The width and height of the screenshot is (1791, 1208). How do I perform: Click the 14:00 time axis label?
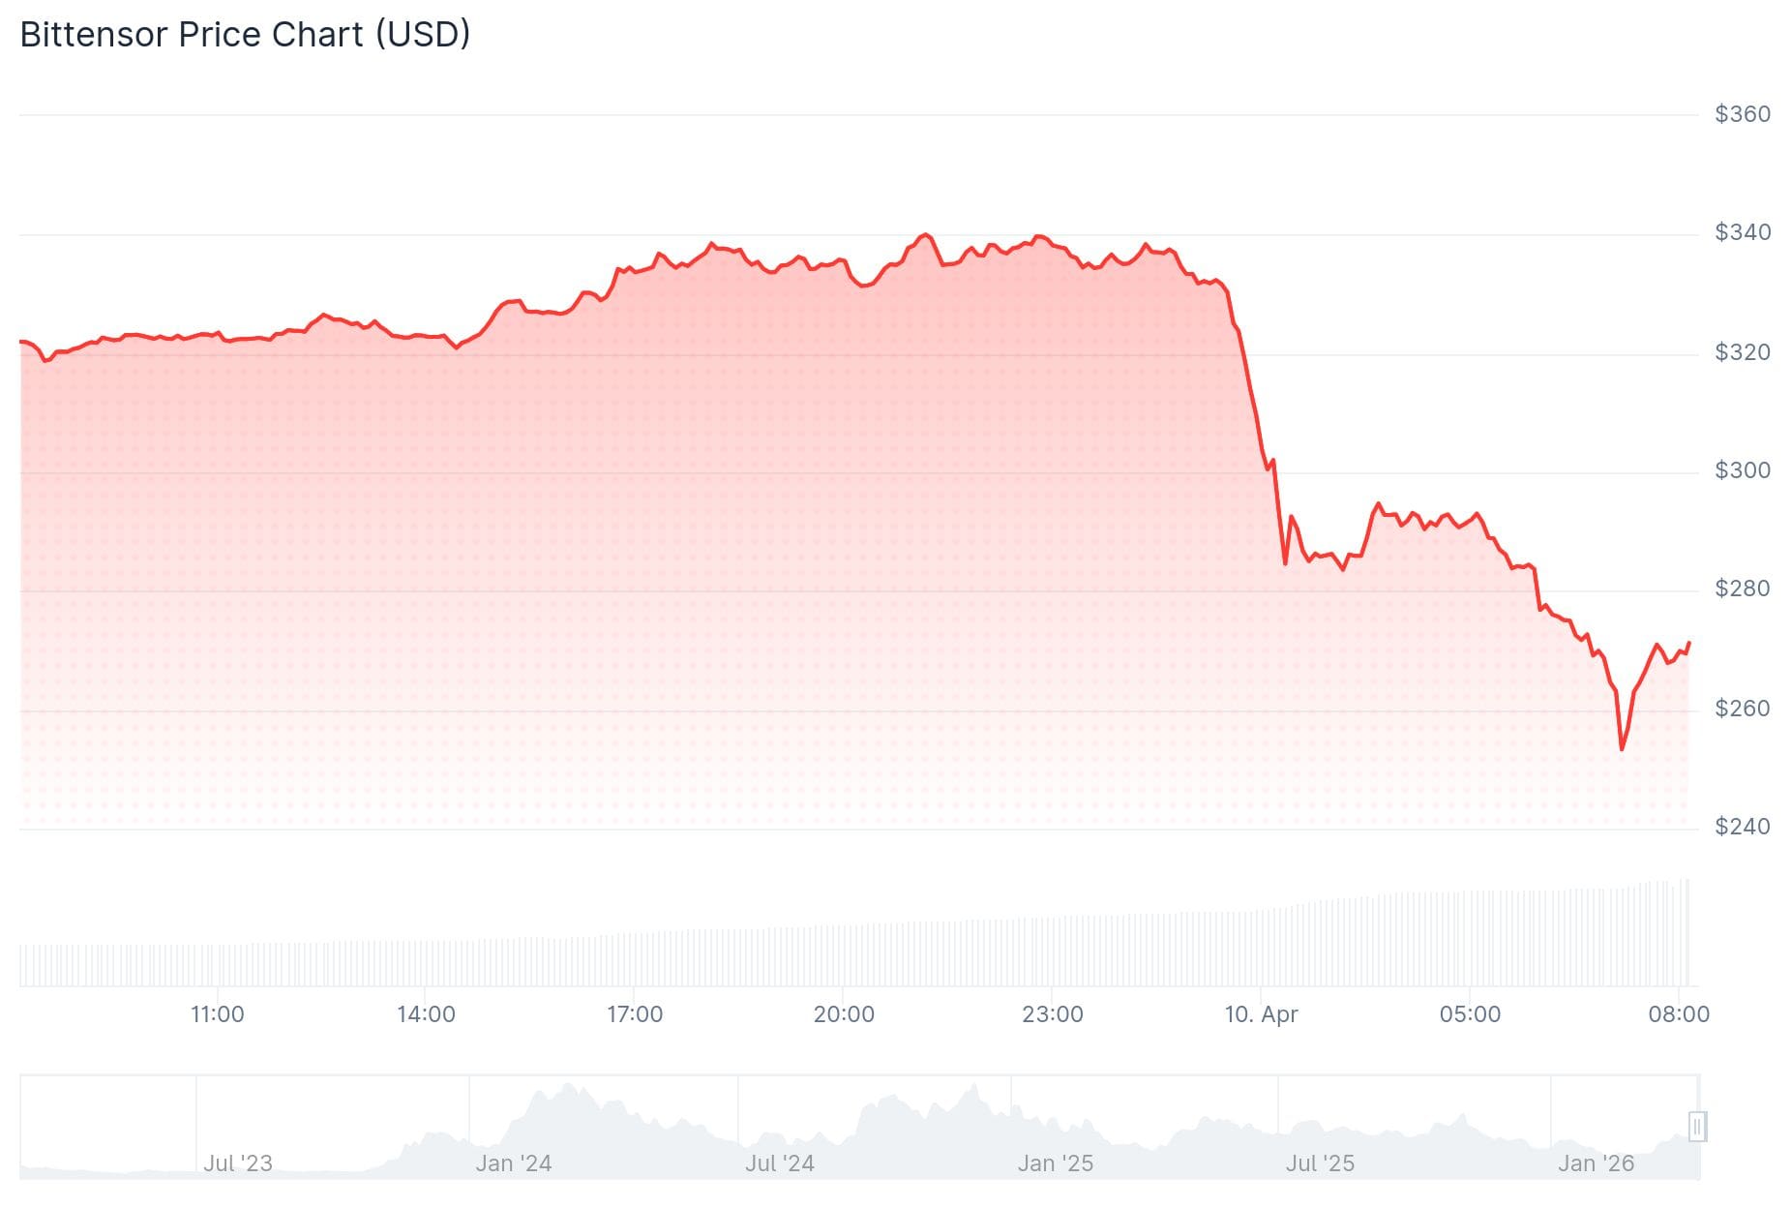pyautogui.click(x=426, y=1014)
